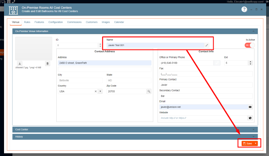The width and height of the screenshot is (269, 156).
Task: Open the Commissions tab
Action: [74, 22]
